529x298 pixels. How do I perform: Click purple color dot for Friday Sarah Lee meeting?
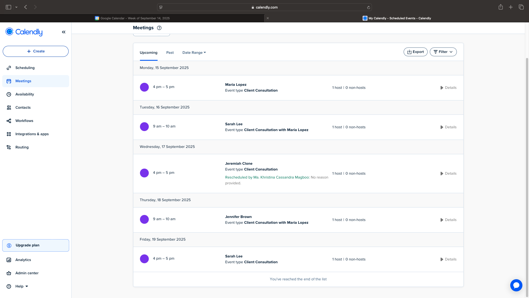click(x=144, y=259)
